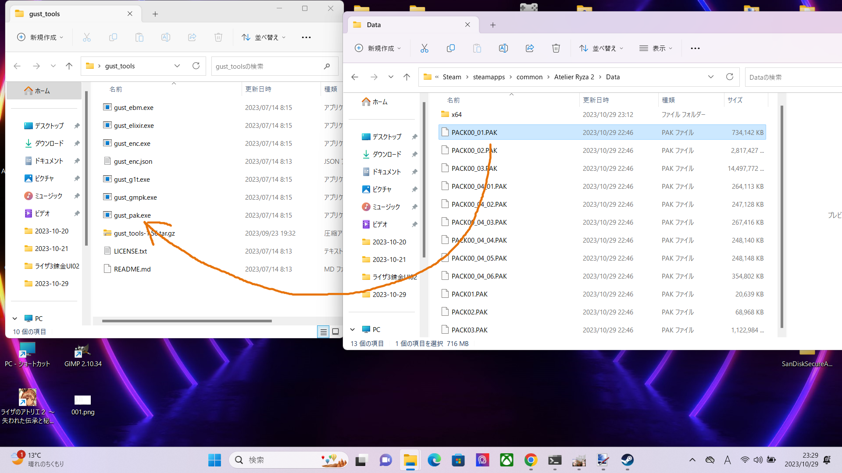The width and height of the screenshot is (842, 473).
Task: Click the Steam breadcrumb in address bar
Action: 452,77
